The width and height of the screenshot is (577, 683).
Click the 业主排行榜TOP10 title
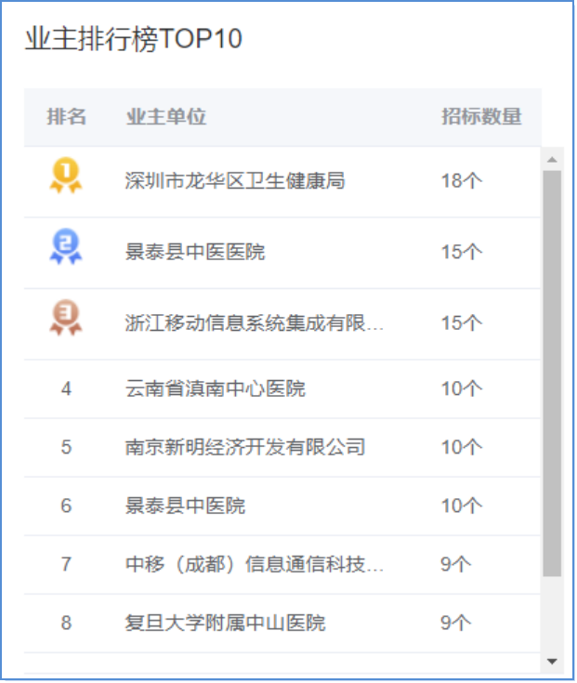tap(134, 39)
